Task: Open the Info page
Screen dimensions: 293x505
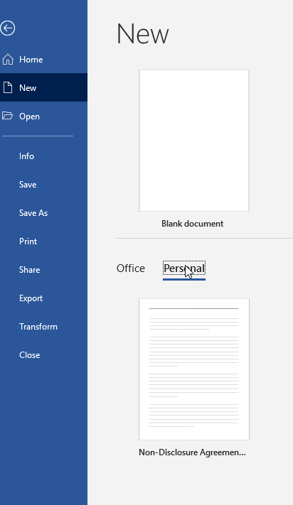Action: pos(43,156)
